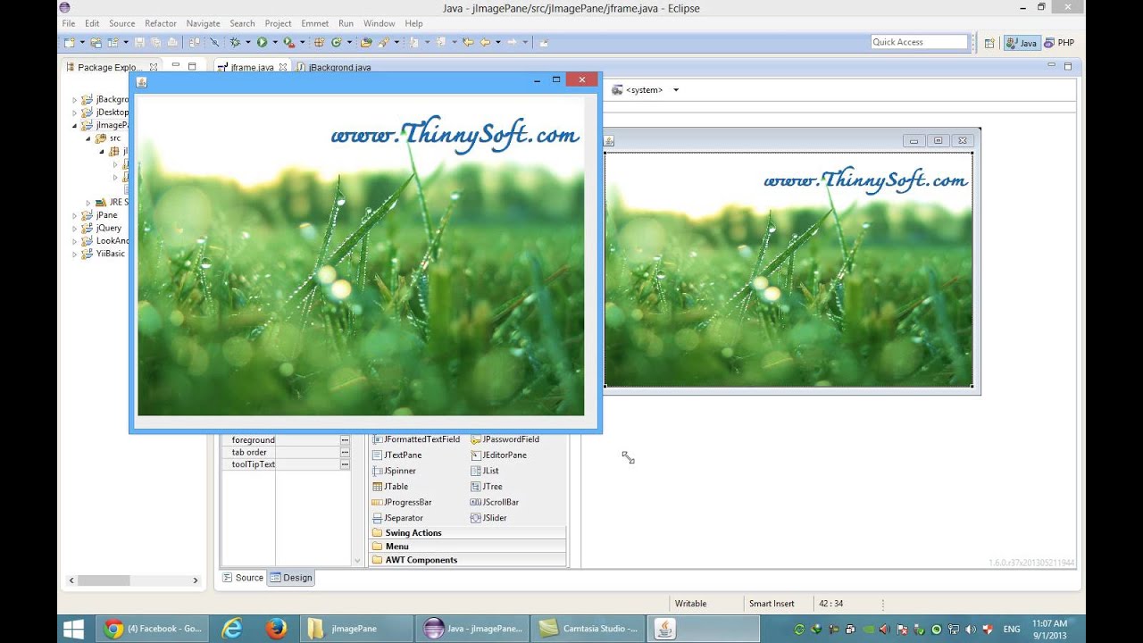This screenshot has height=643, width=1143.
Task: Select the LookAnd project in Package Explorer
Action: tap(105, 241)
